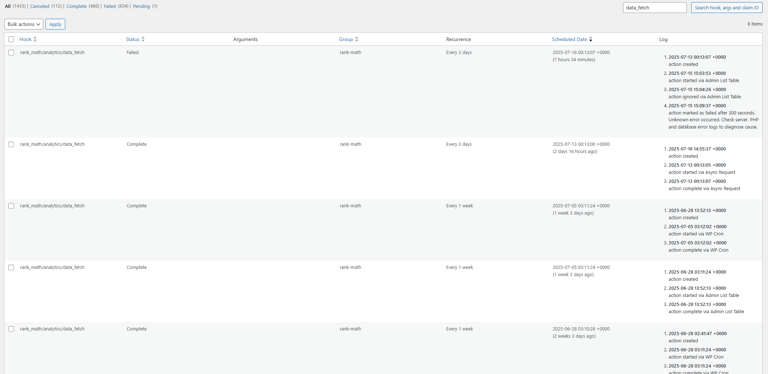Sort by Status header link
Screen dimensions: 768x374
point(132,39)
